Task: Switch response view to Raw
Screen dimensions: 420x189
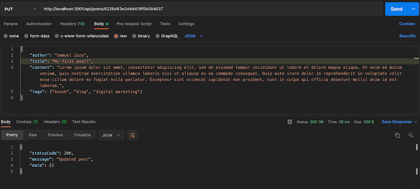Action: (x=33, y=135)
